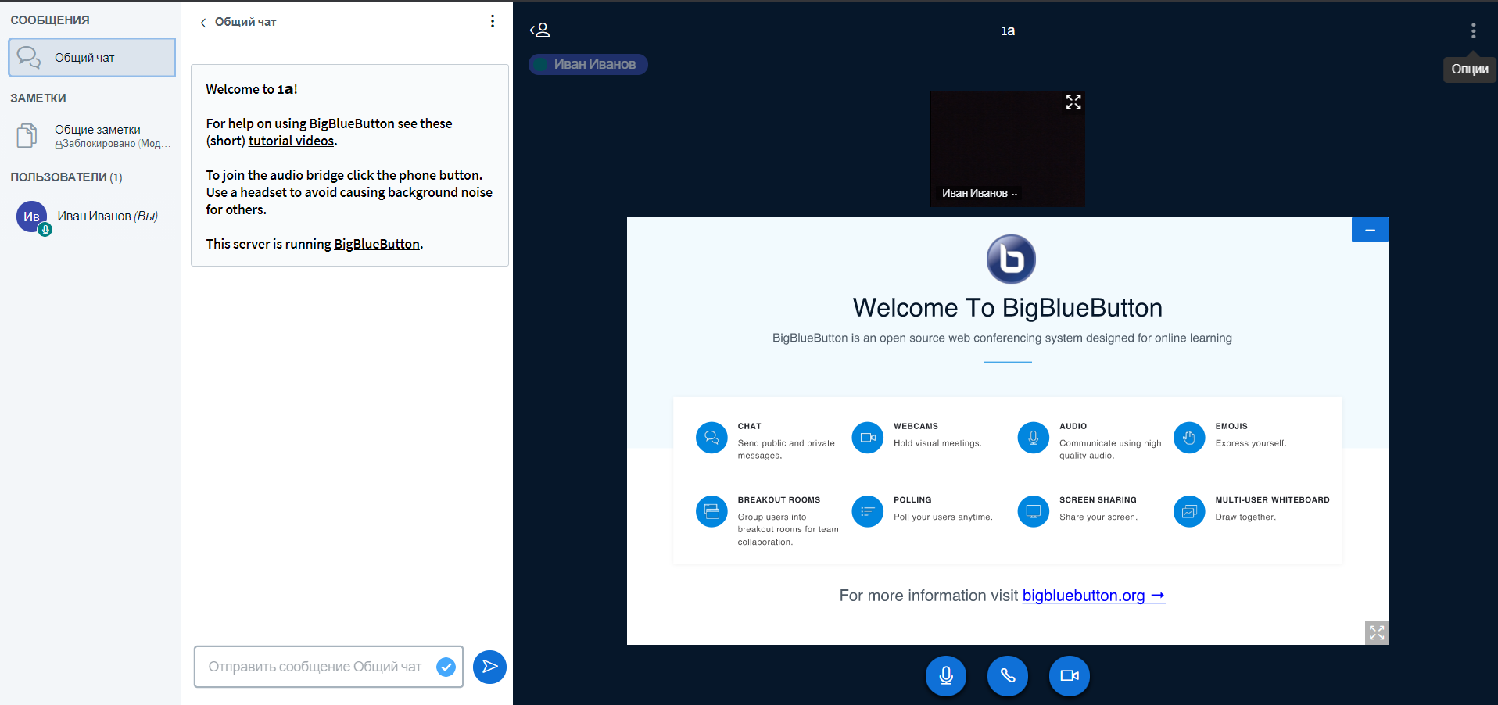
Task: Expand the webcam to fullscreen
Action: point(1073,102)
